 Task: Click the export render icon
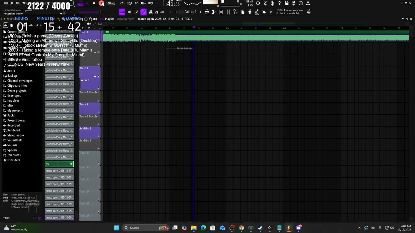(308, 3)
